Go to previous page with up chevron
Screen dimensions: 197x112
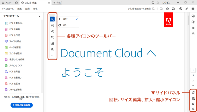pos(193,81)
